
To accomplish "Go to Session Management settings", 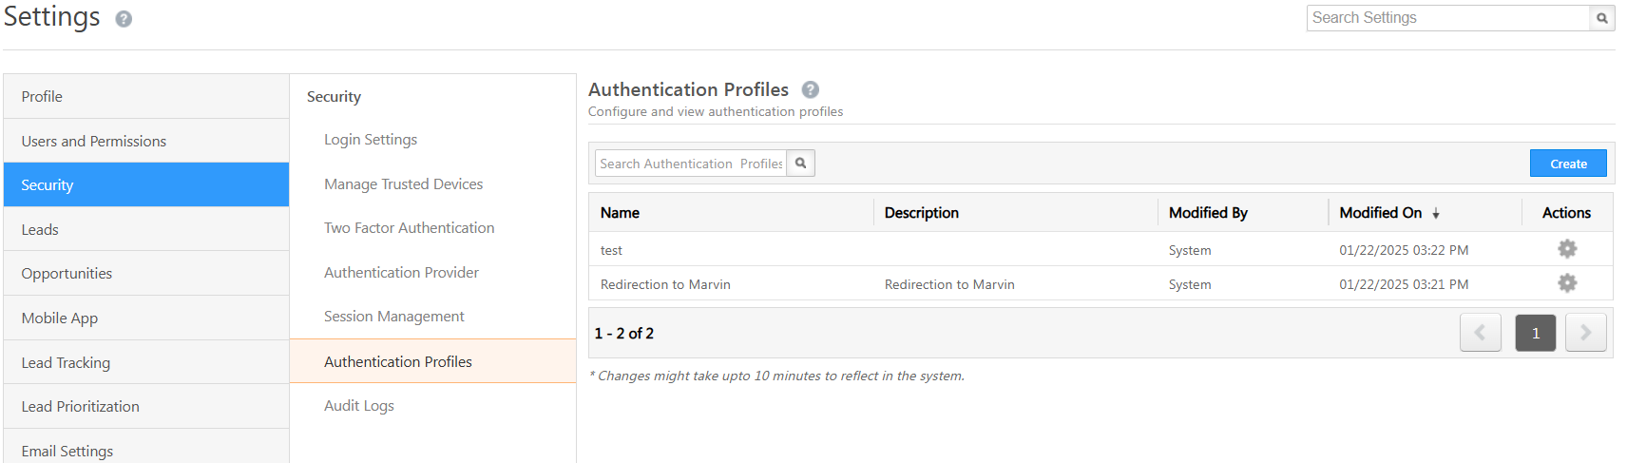I will [393, 317].
